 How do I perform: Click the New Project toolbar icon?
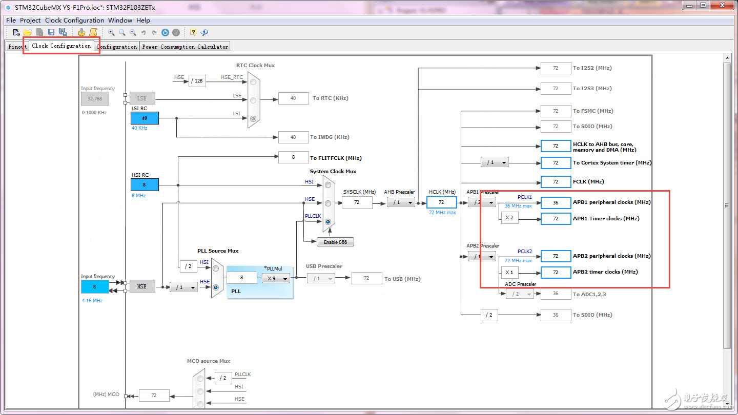click(x=16, y=32)
